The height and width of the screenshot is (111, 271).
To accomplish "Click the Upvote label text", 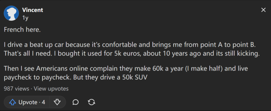I will (x=28, y=102).
